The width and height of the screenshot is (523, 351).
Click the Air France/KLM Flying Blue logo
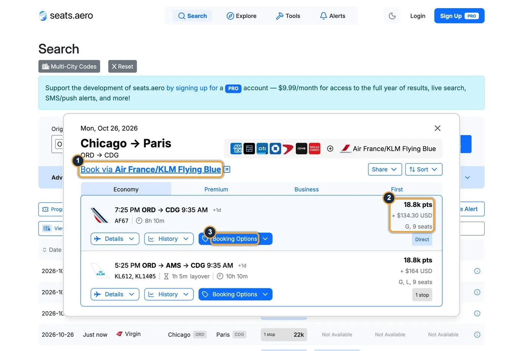(x=346, y=149)
